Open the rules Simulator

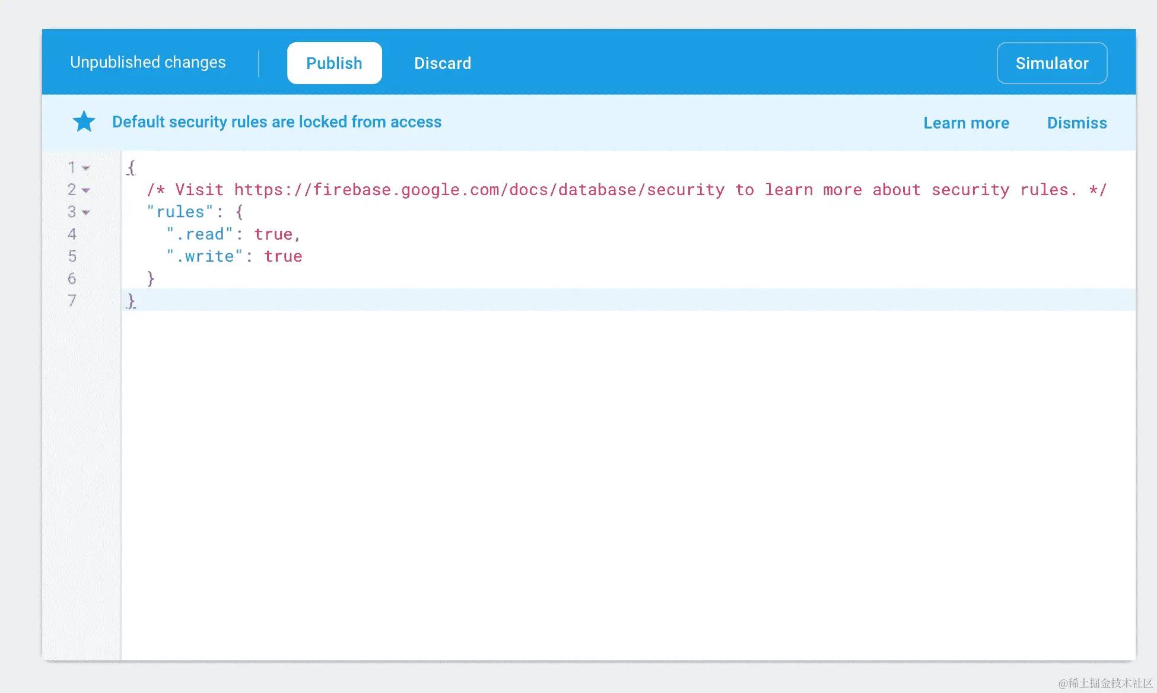pyautogui.click(x=1051, y=63)
